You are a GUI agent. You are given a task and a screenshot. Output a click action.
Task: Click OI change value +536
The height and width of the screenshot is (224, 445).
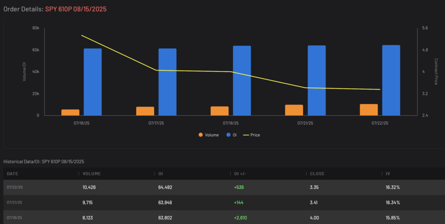[239, 187]
